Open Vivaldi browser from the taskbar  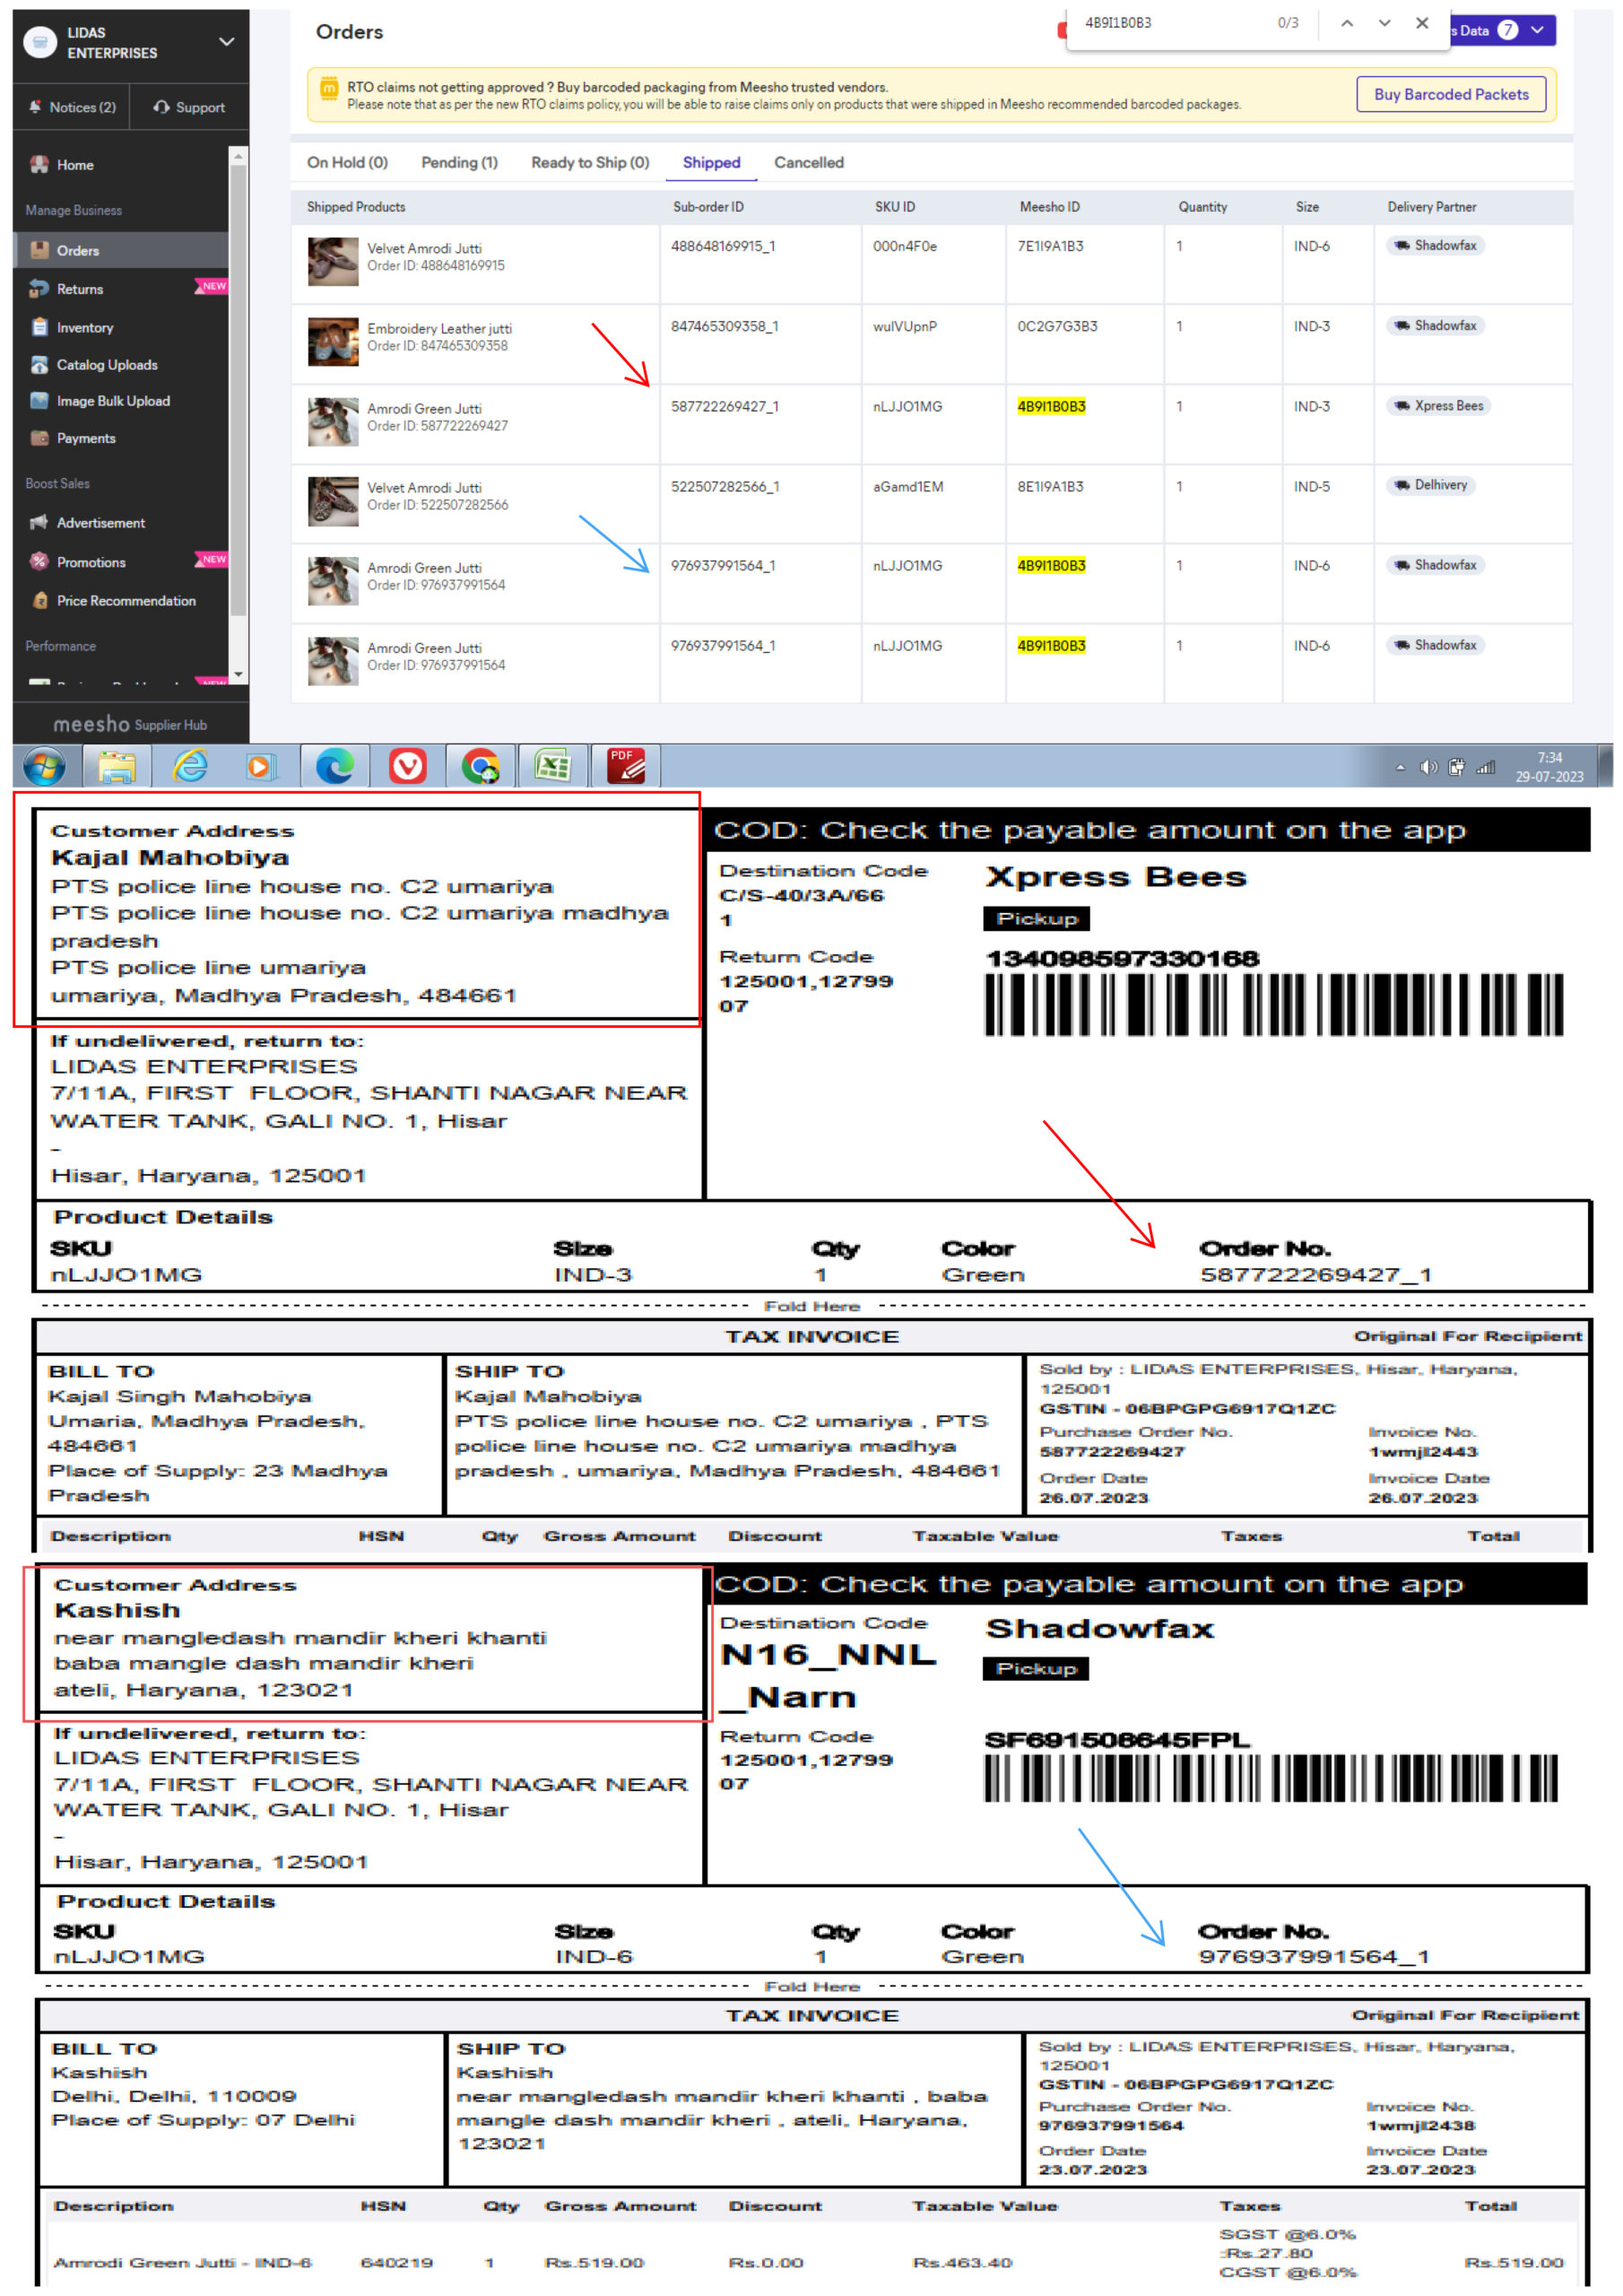407,767
